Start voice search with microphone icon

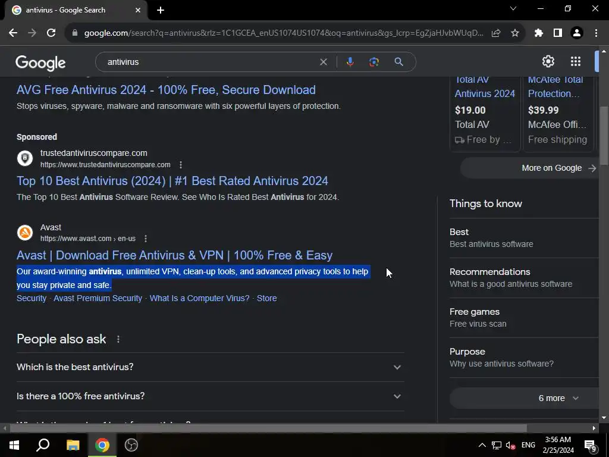pyautogui.click(x=350, y=62)
